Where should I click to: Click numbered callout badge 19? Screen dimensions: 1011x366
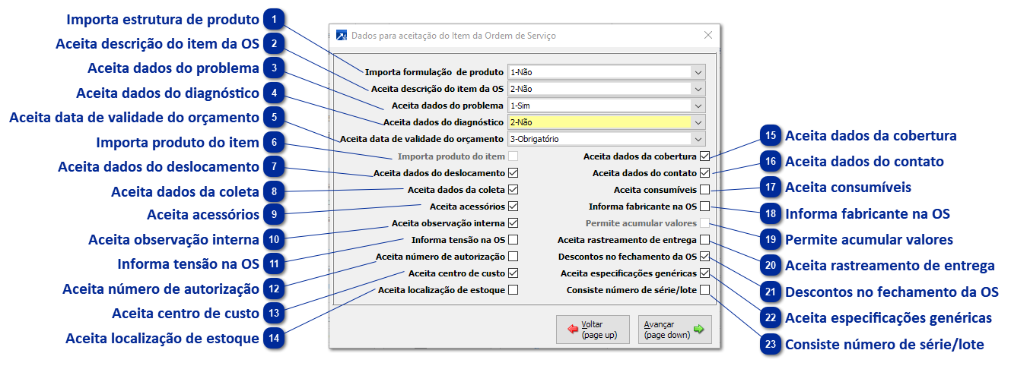click(x=771, y=239)
